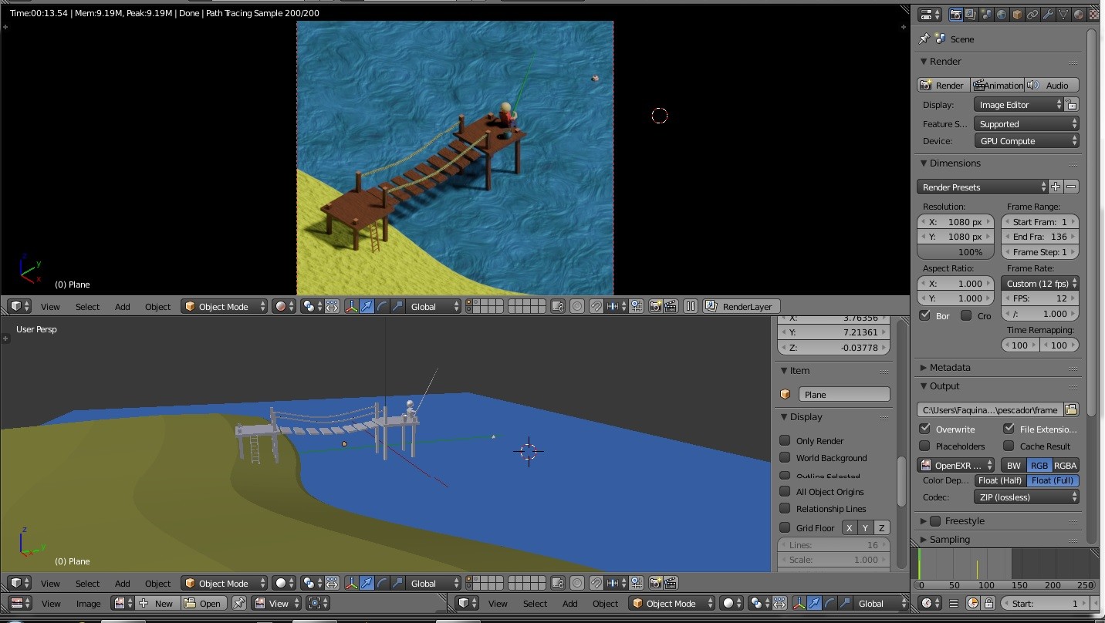1105x623 pixels.
Task: Toggle the snap magnet icon in the upper viewport header
Action: pos(596,306)
